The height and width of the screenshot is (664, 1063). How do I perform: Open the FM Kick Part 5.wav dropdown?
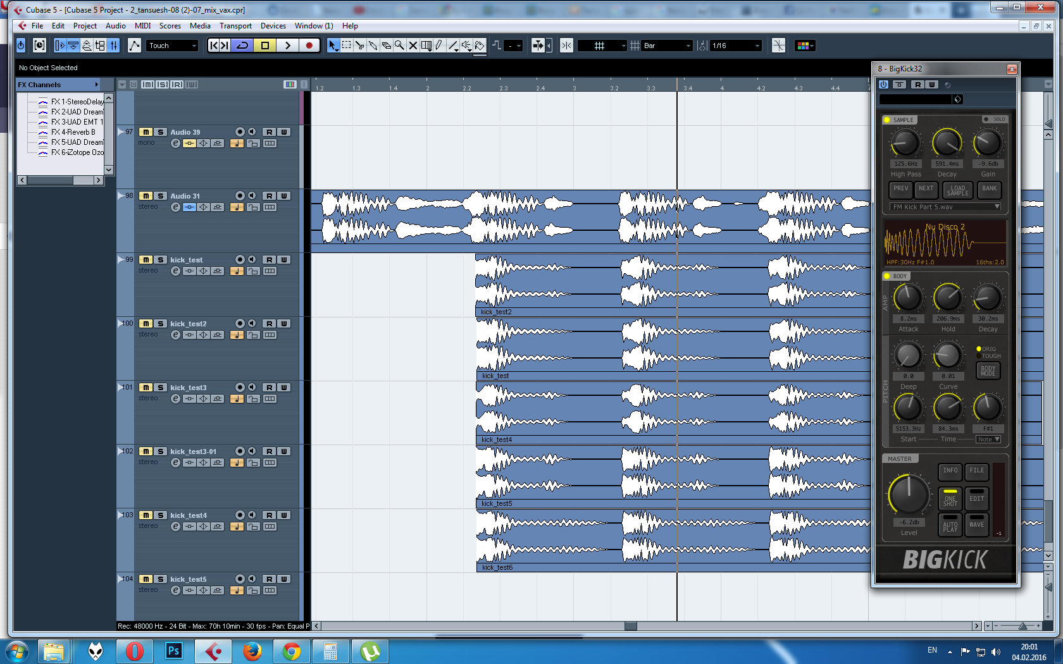[x=945, y=207]
